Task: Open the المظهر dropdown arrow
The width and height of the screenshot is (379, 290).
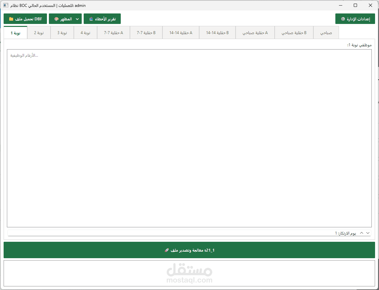Action: click(x=77, y=19)
